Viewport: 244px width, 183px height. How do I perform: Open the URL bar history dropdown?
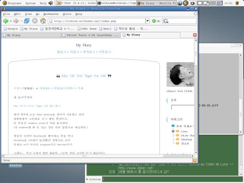point(148,21)
